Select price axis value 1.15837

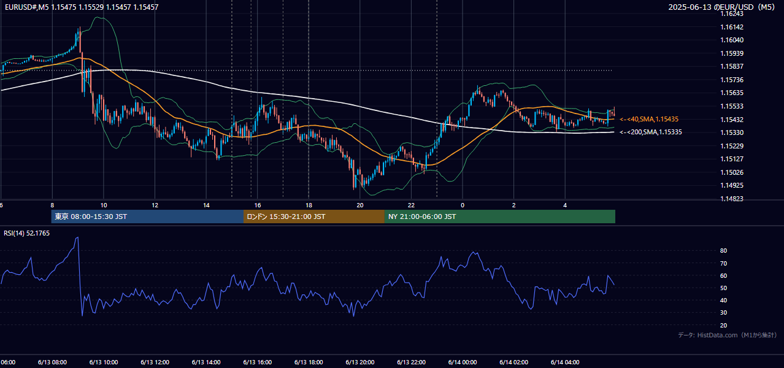pyautogui.click(x=732, y=66)
